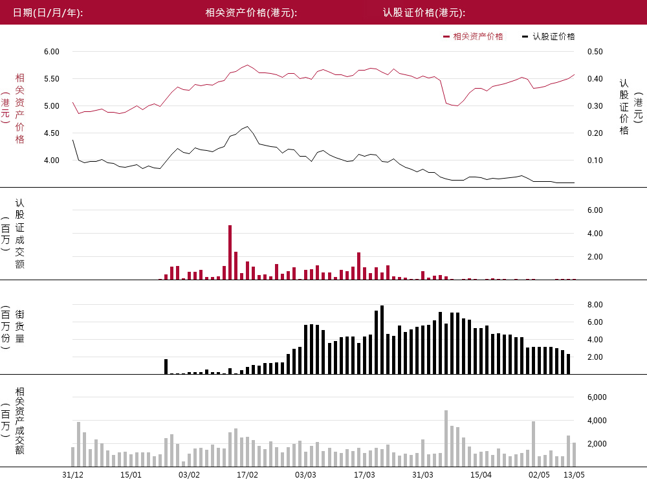The width and height of the screenshot is (647, 486).
Task: Click the 5.50 left price axis value
Action: point(52,79)
